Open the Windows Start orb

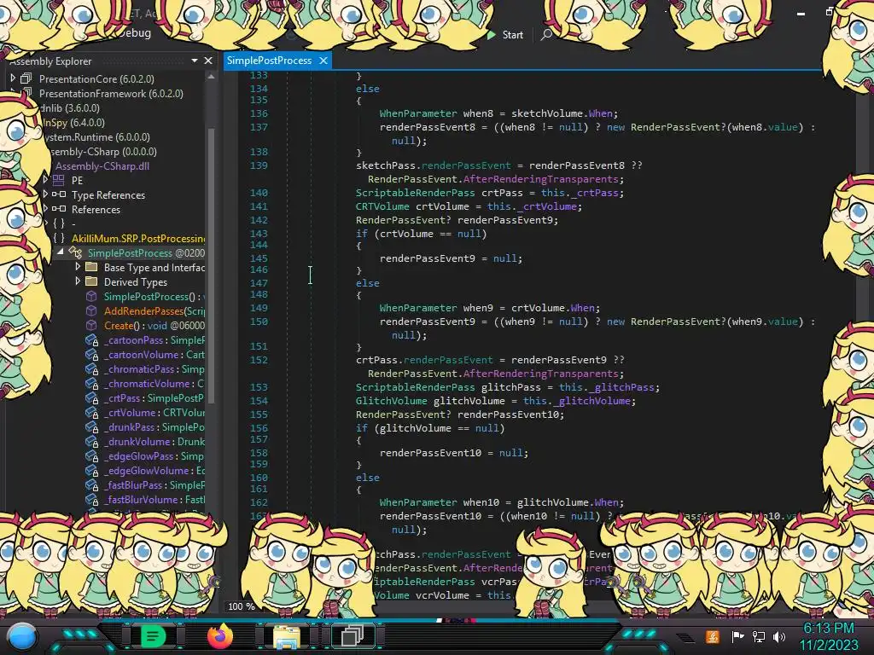click(22, 636)
